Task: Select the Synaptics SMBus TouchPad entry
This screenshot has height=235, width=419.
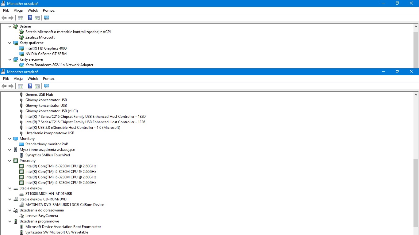Action: point(48,155)
